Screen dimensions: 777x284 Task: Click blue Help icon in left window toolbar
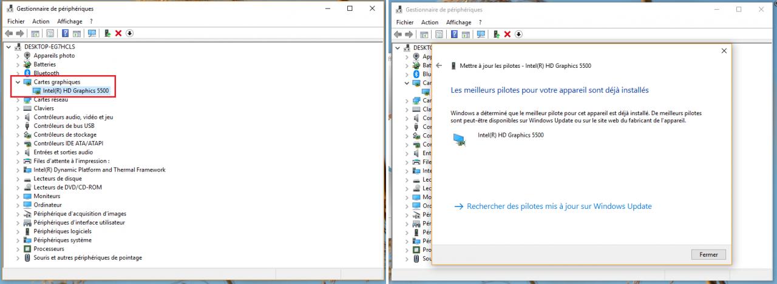(x=64, y=33)
